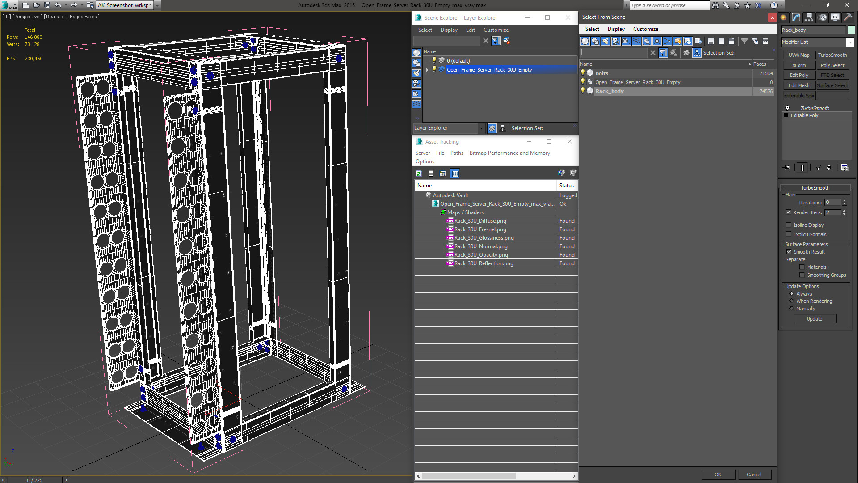858x483 pixels.
Task: Toggle TurboSmooth modifier lightbulb in stack
Action: coord(787,108)
